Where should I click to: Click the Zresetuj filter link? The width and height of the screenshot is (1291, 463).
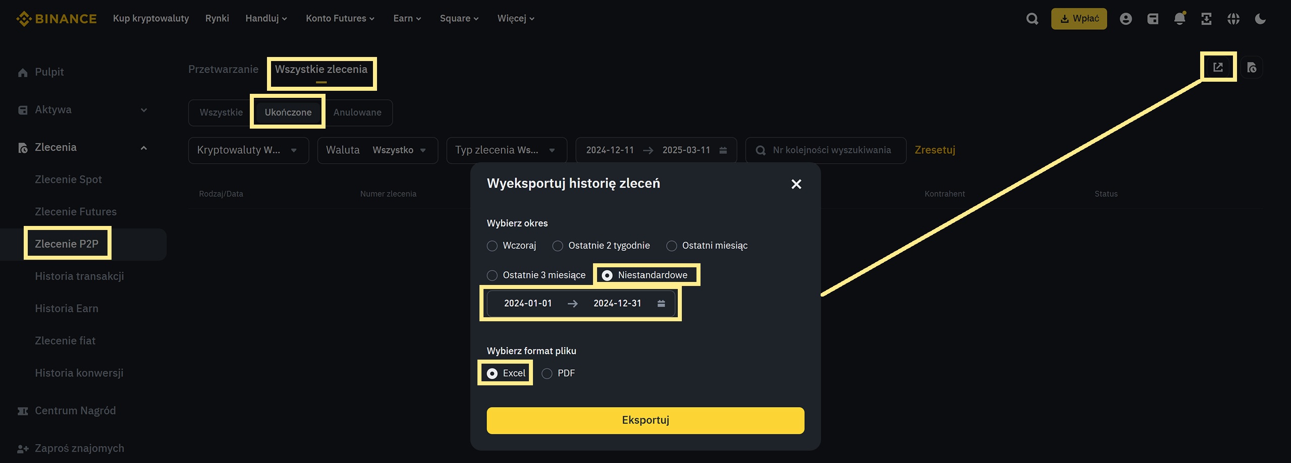click(x=935, y=150)
